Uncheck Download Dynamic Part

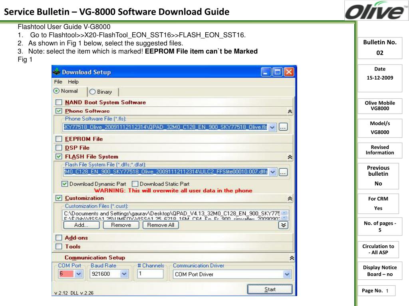(64, 184)
